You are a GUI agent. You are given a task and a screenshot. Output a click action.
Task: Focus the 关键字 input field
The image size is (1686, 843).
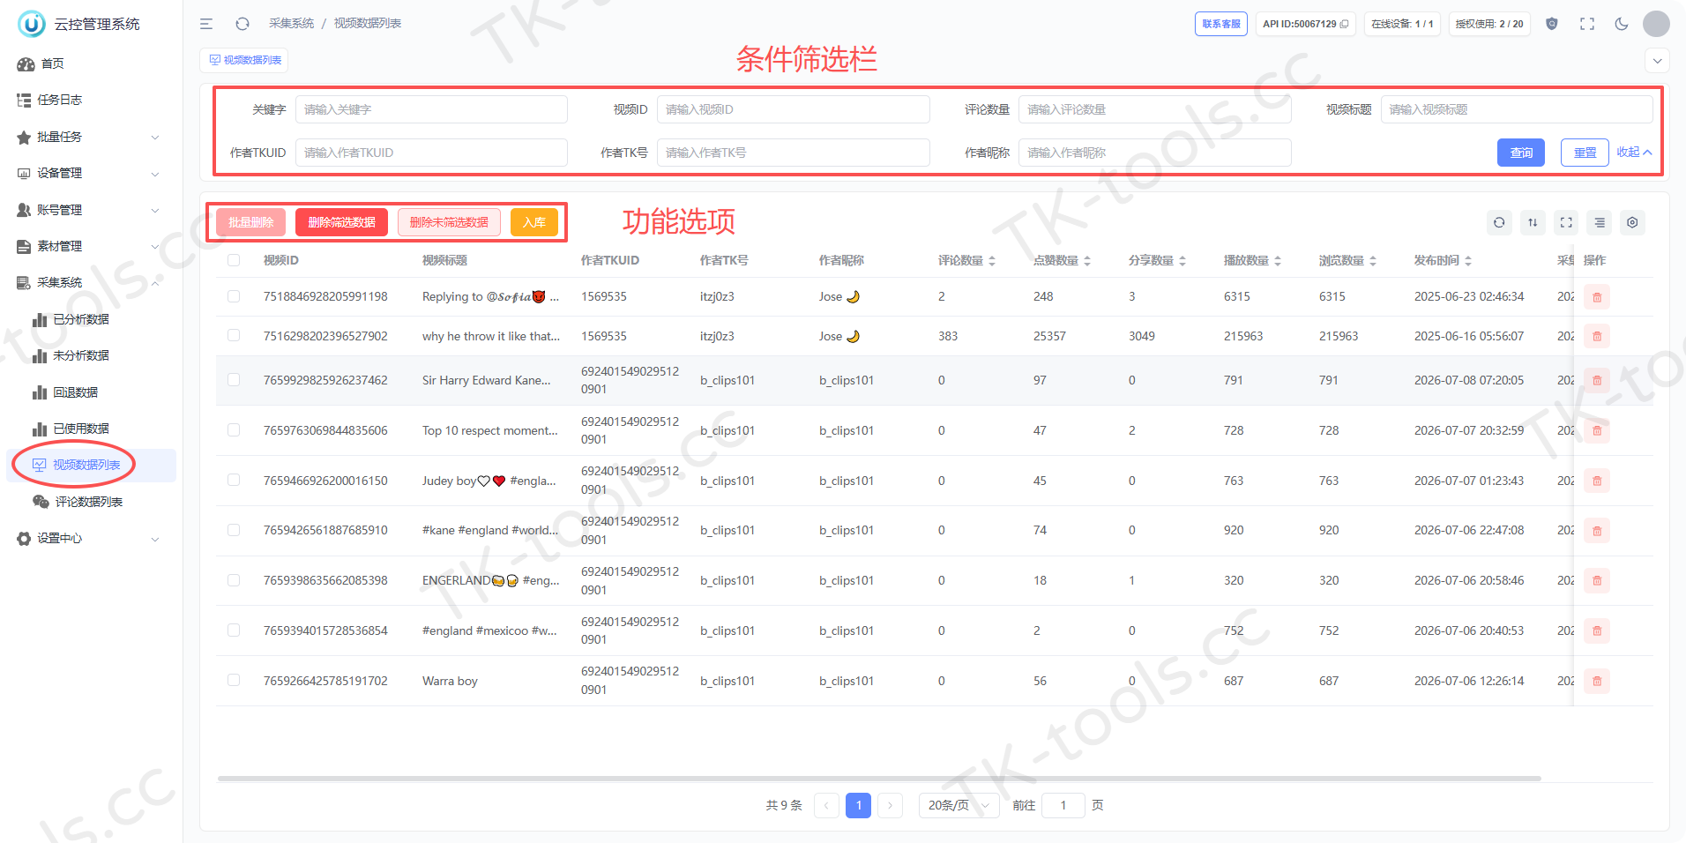tap(431, 109)
